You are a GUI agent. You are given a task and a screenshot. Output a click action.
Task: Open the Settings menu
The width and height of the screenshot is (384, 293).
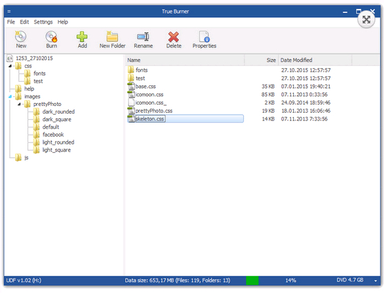pyautogui.click(x=43, y=22)
